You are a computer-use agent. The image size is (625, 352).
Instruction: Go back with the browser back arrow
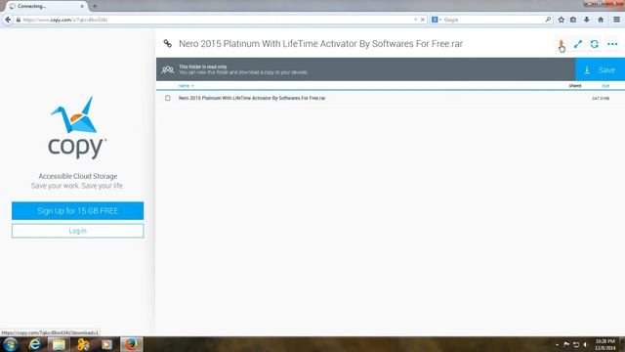[x=8, y=20]
